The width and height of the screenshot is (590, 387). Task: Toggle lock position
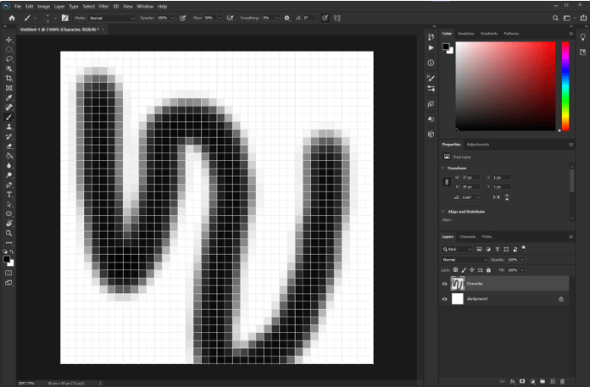(472, 270)
